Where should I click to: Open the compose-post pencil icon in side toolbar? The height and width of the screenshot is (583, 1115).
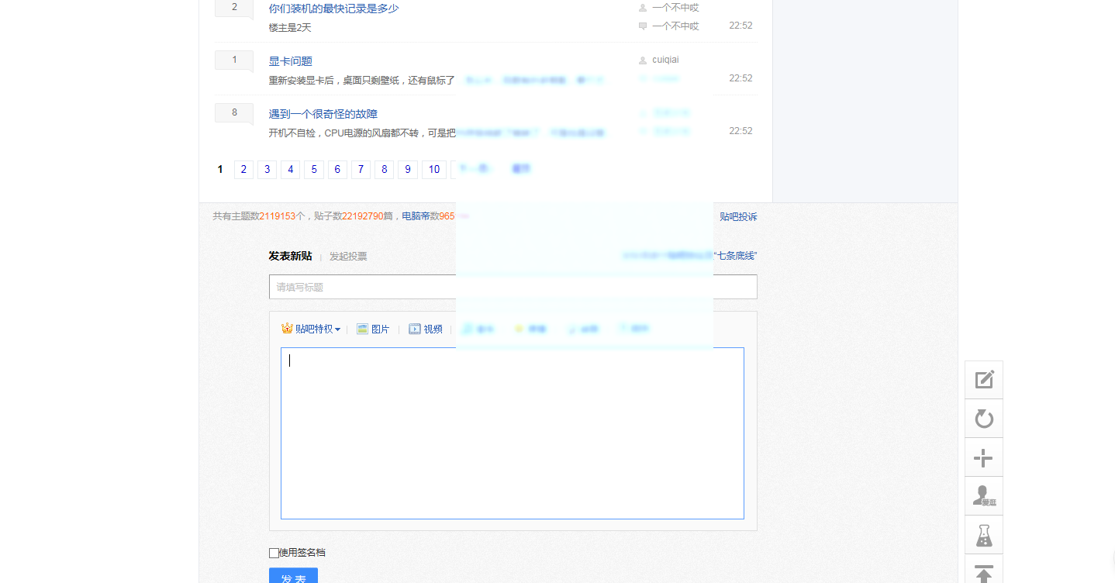pyautogui.click(x=984, y=380)
